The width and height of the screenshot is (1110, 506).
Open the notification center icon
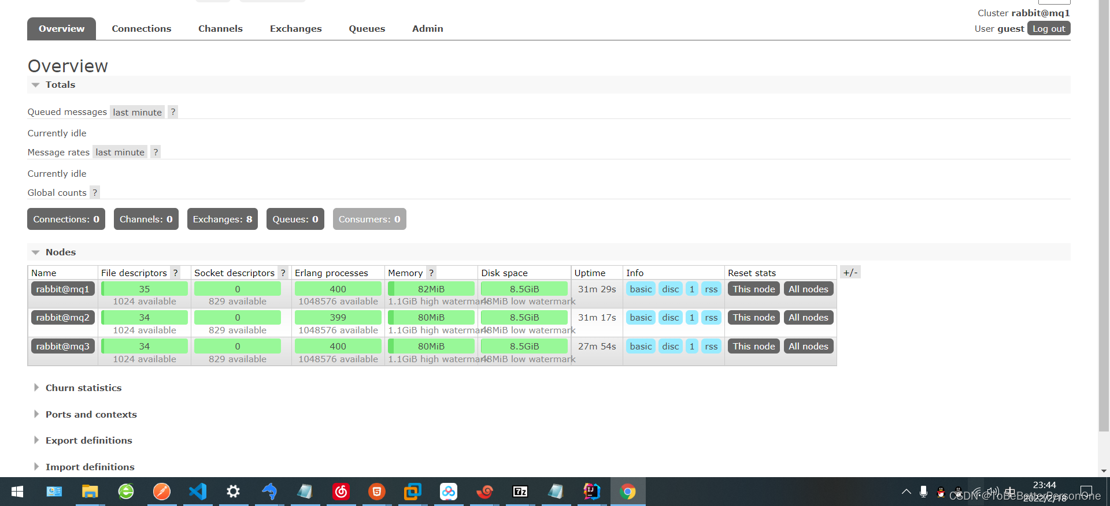click(1086, 492)
